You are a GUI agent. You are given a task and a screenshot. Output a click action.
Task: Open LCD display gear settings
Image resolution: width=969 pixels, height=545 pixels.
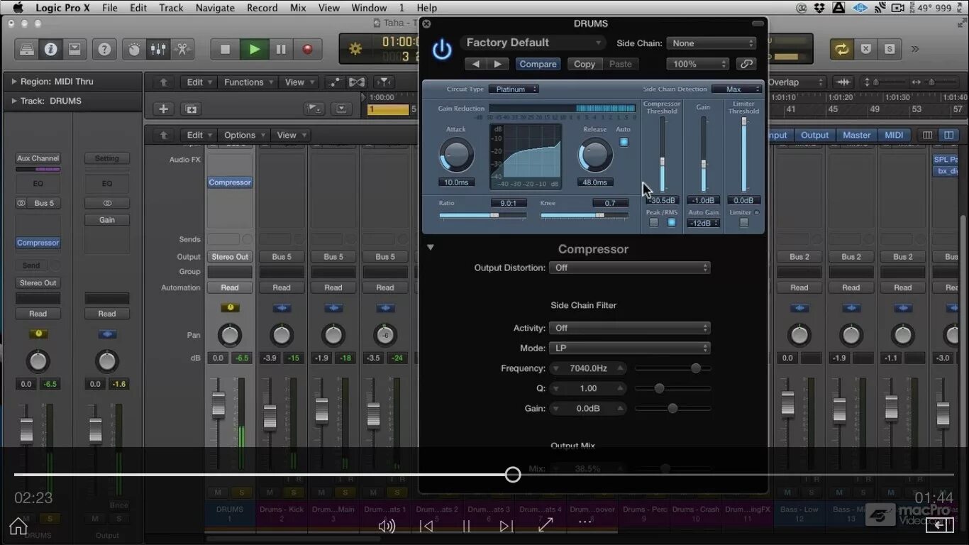tap(355, 49)
